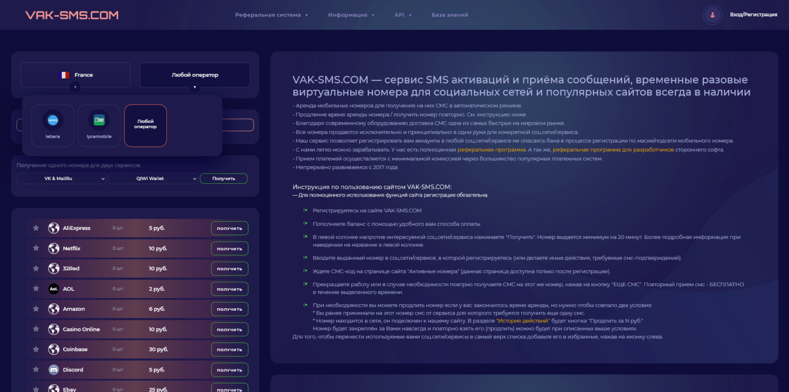Get a number for Netflix

[230, 249]
